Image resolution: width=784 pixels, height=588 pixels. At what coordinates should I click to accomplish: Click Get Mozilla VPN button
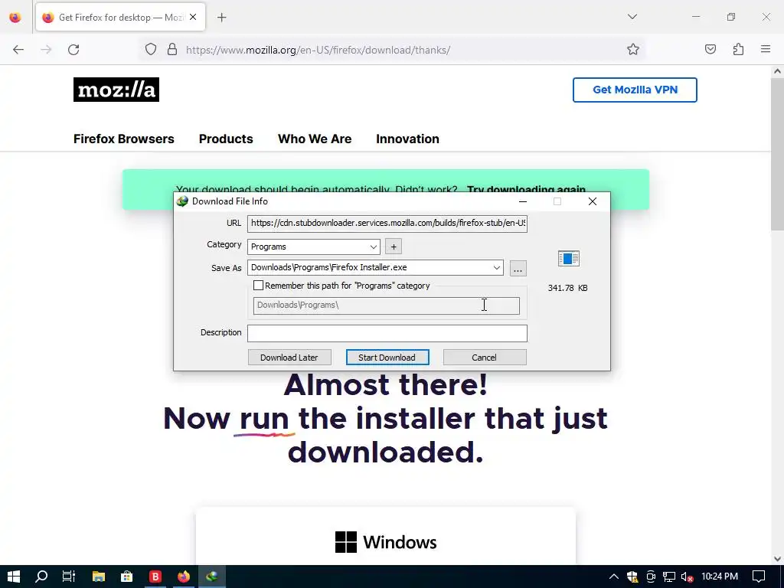[x=635, y=90]
